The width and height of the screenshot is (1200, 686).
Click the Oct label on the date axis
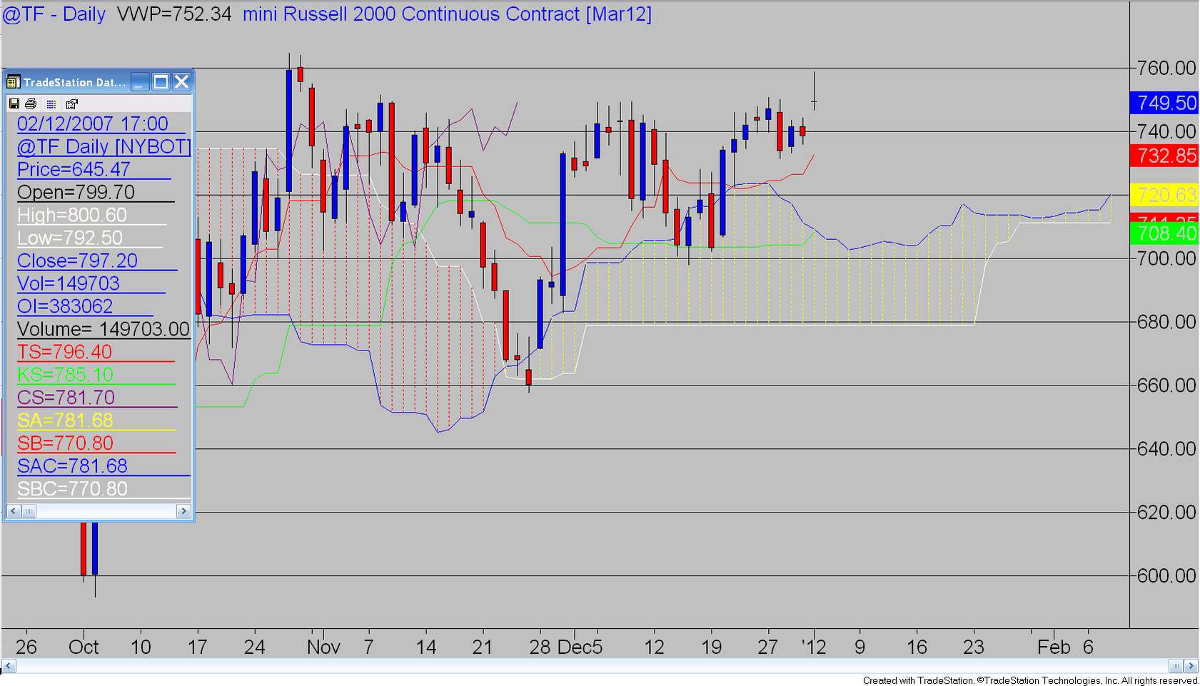click(x=84, y=647)
